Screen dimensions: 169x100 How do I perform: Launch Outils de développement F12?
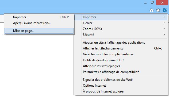point(121,60)
